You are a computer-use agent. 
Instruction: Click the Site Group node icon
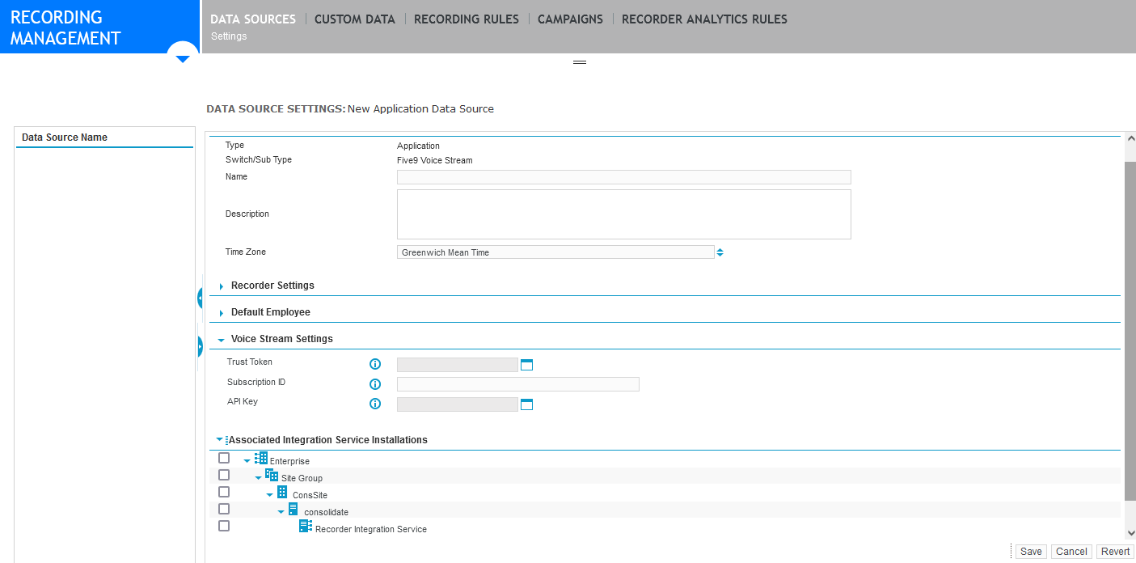click(x=272, y=475)
